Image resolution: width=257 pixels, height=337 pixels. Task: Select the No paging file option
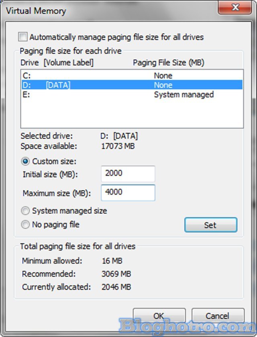[25, 225]
